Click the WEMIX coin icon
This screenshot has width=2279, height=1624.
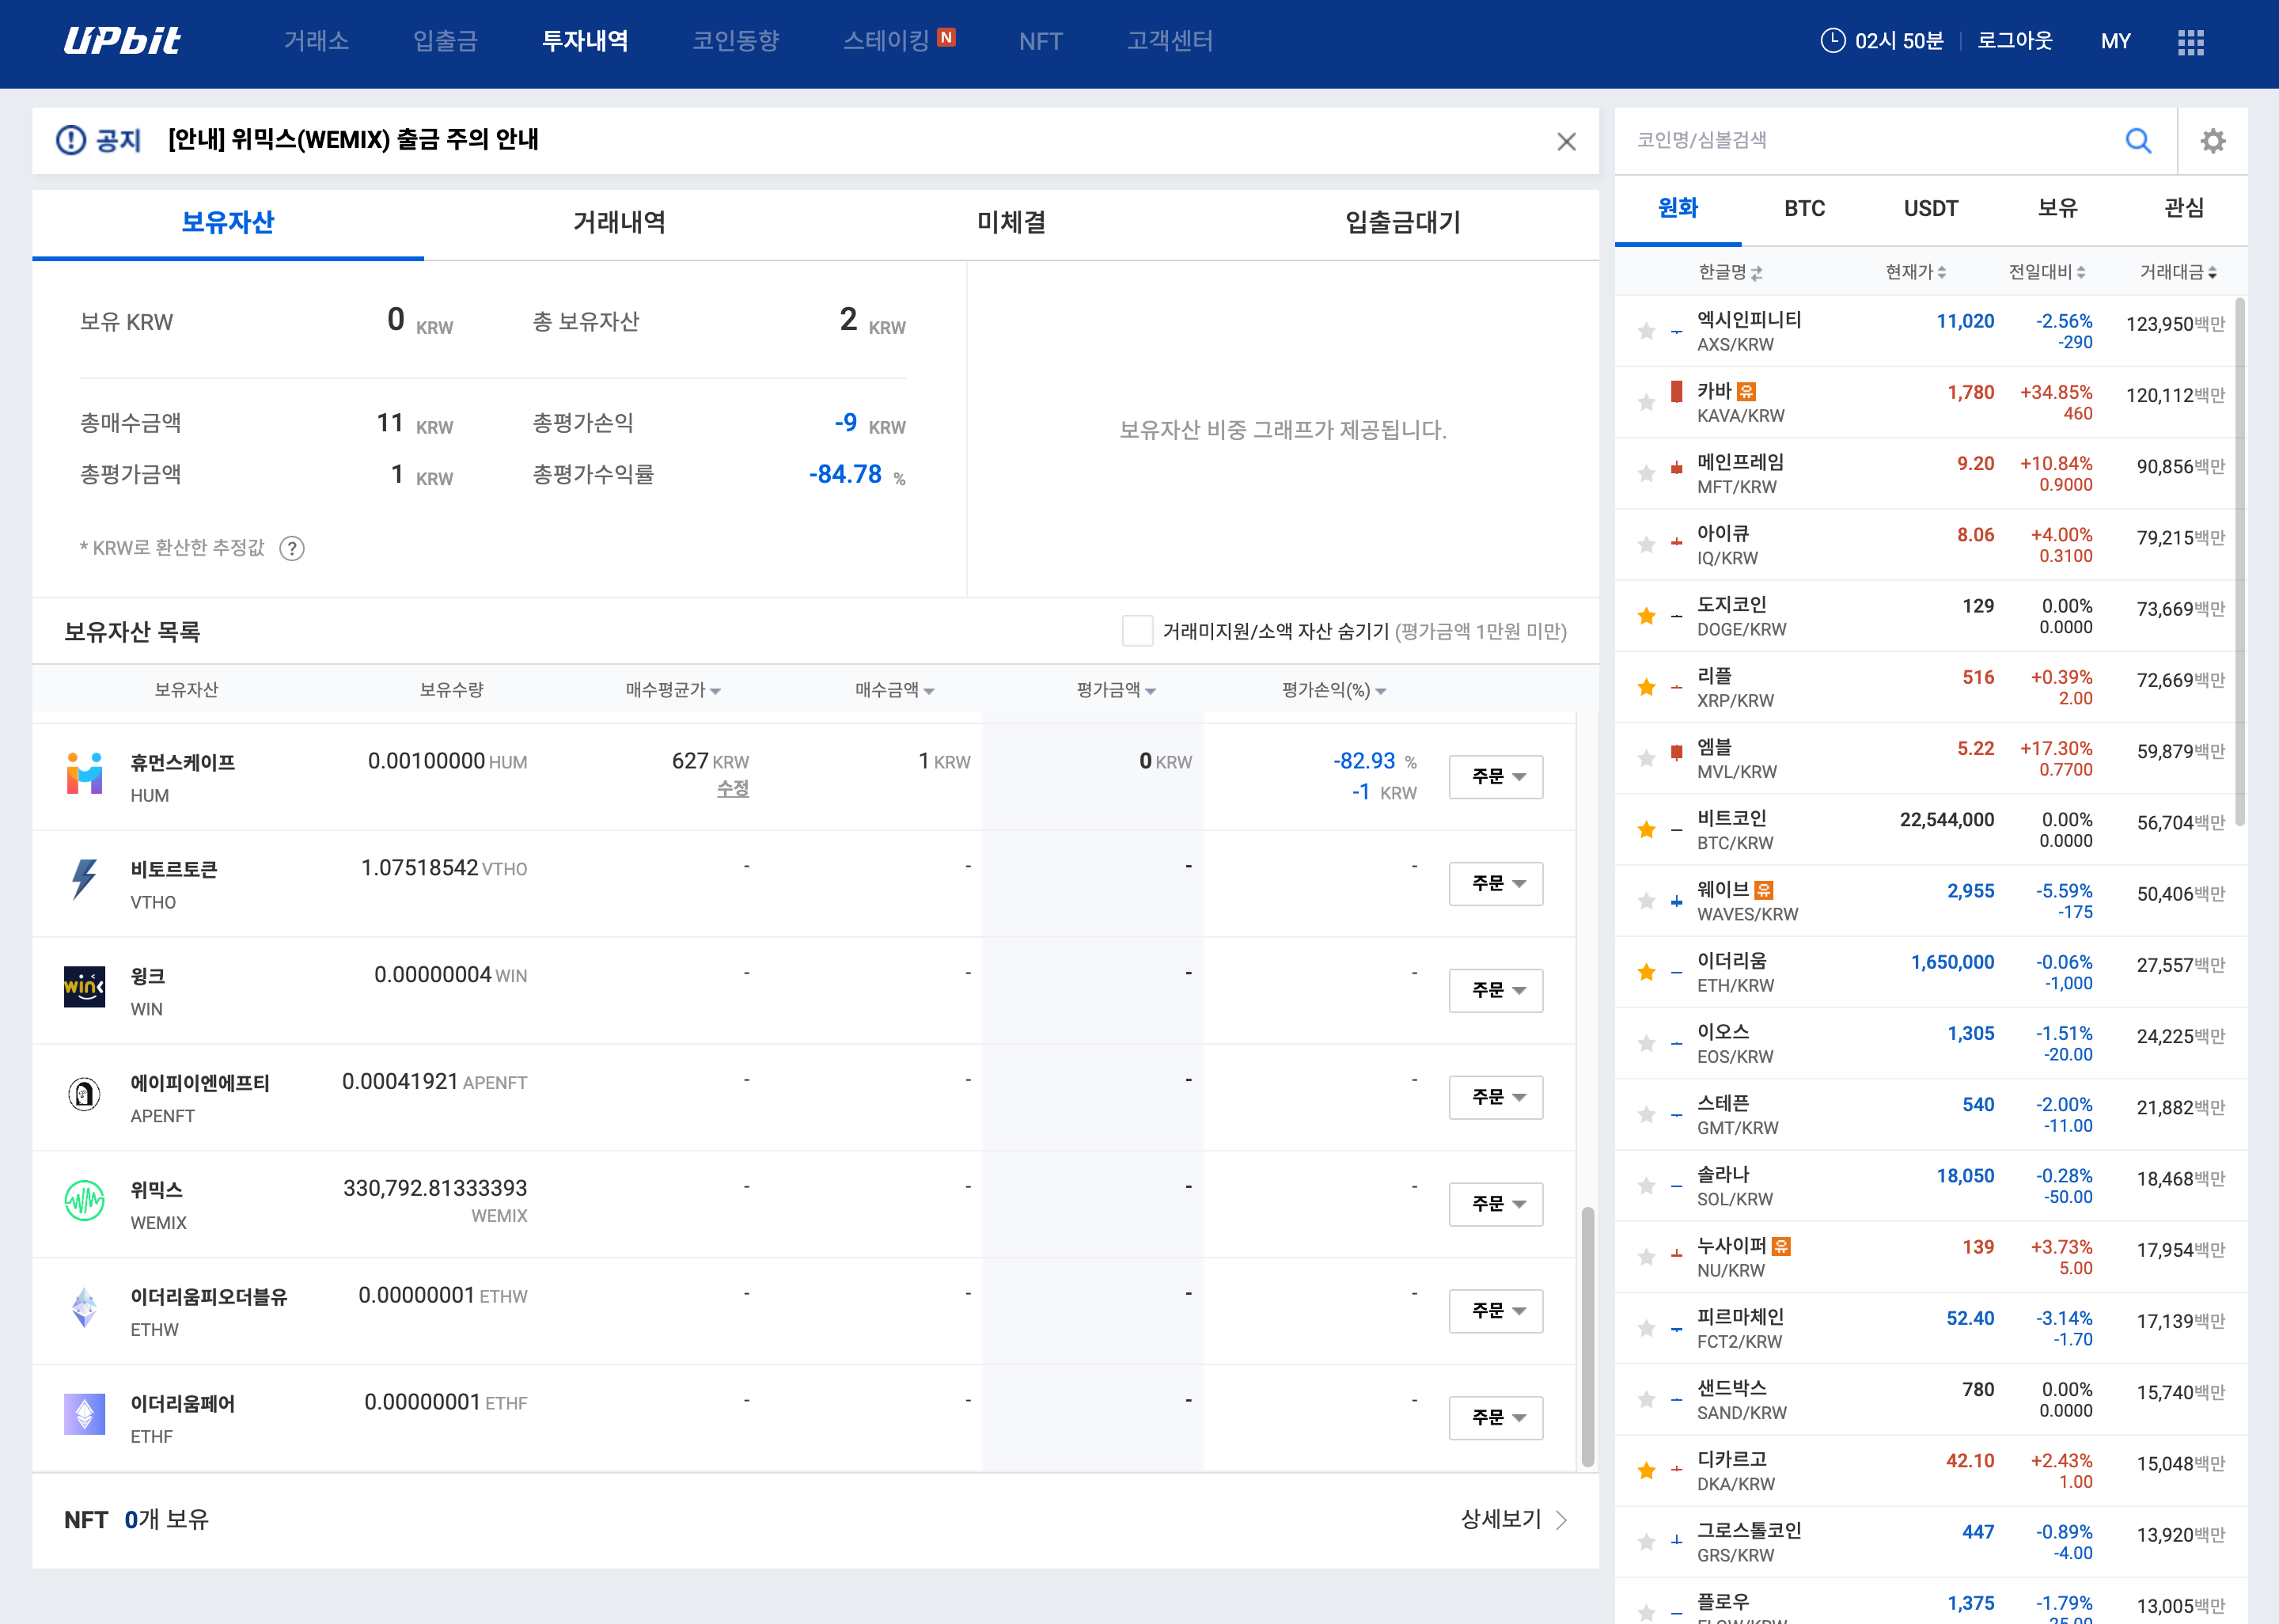pyautogui.click(x=84, y=1201)
